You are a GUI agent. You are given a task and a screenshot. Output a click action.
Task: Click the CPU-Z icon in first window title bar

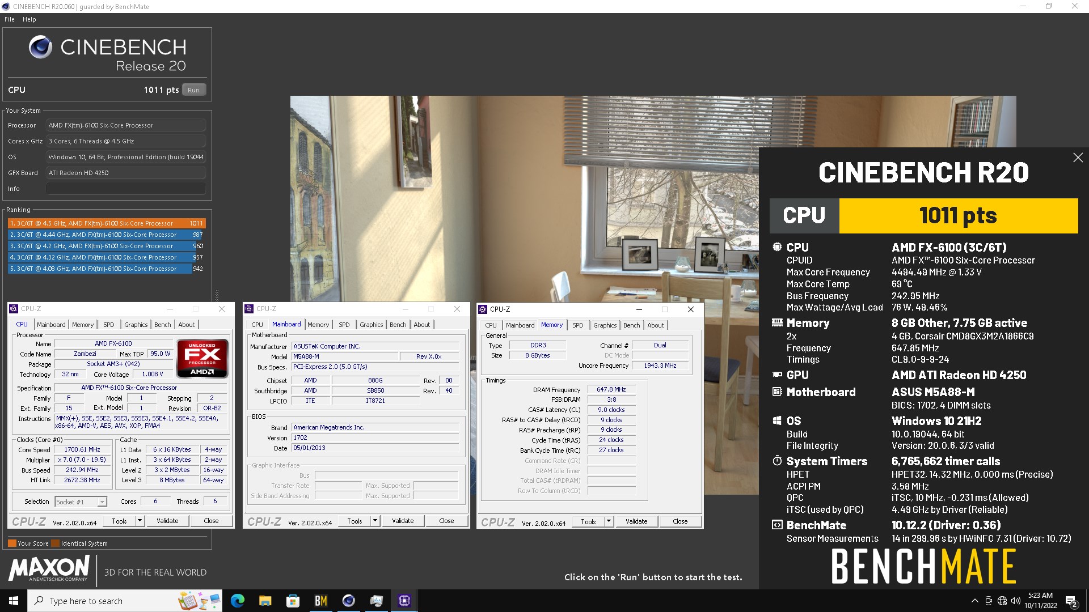[14, 309]
